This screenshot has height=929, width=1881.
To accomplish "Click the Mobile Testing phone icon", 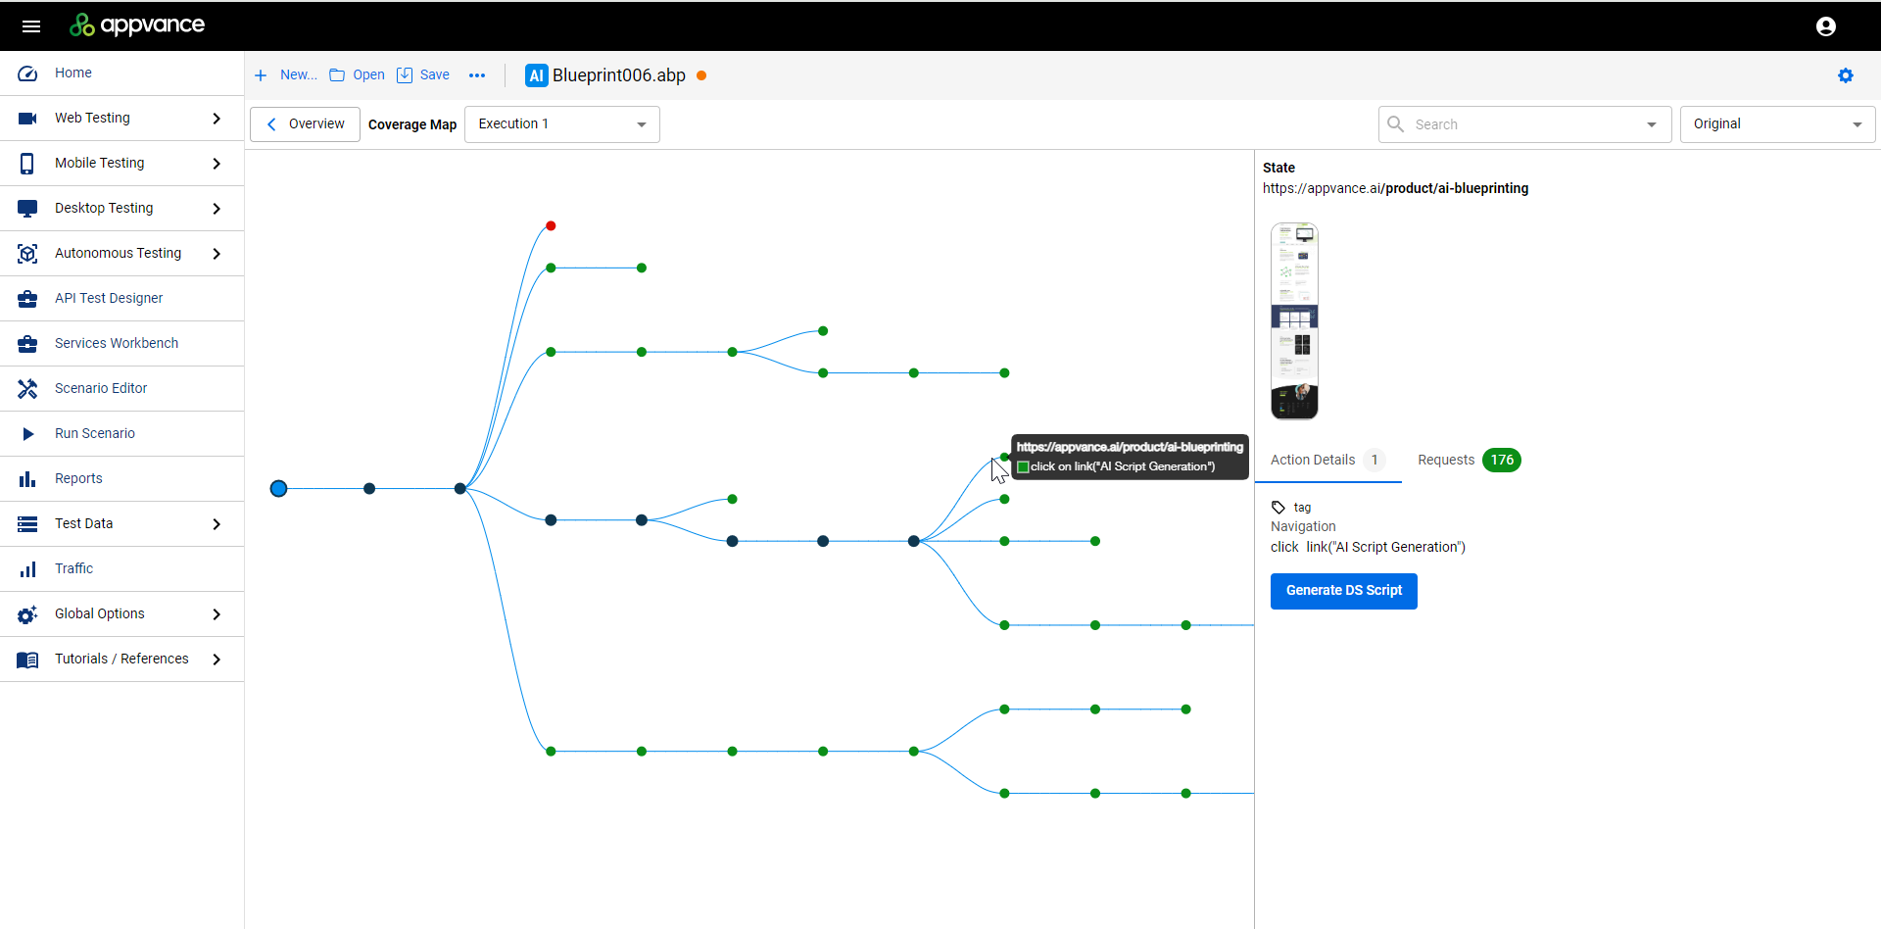I will pos(27,164).
